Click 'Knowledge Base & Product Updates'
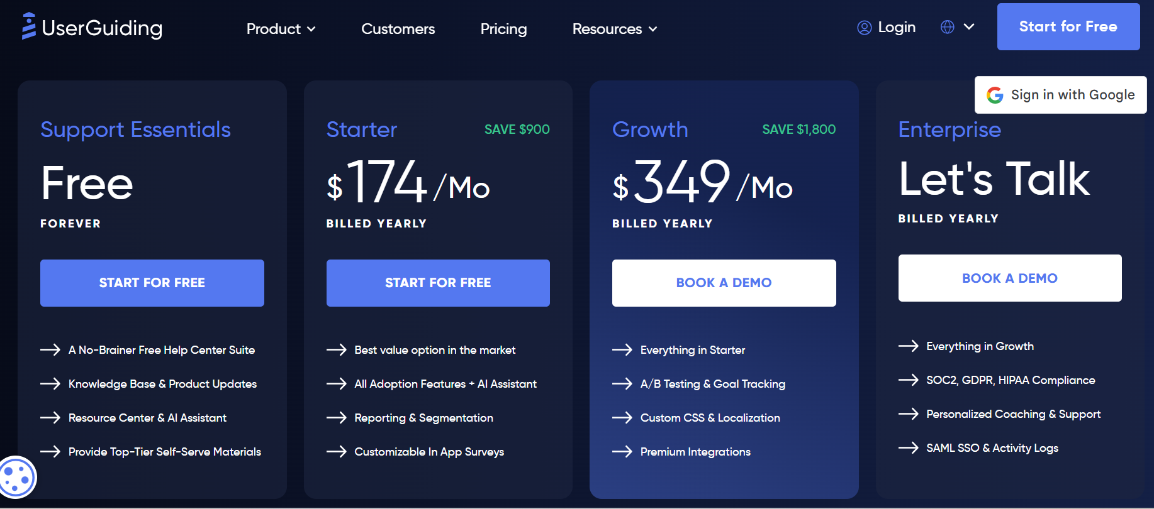This screenshot has height=509, width=1154. pos(162,384)
